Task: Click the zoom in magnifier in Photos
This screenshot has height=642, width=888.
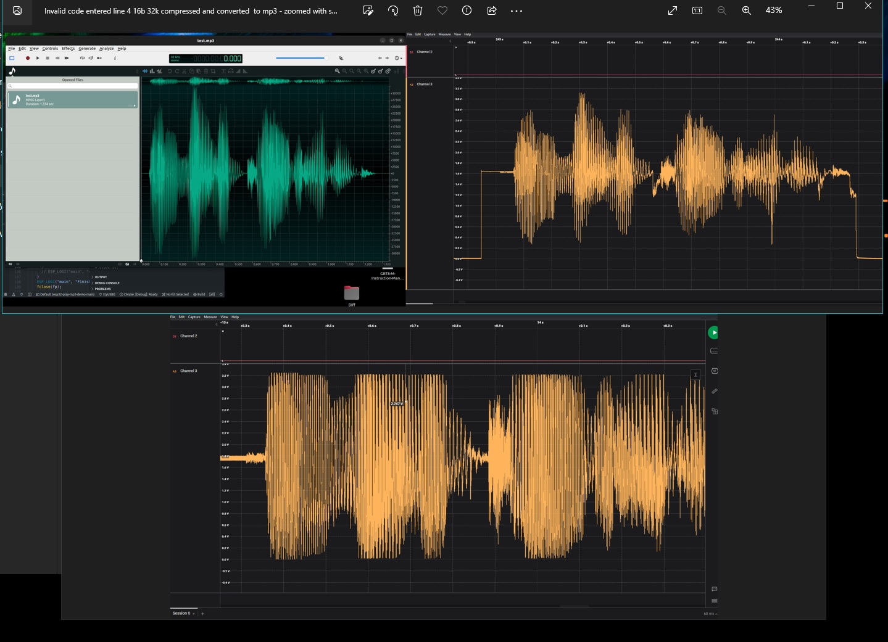Action: [x=747, y=10]
